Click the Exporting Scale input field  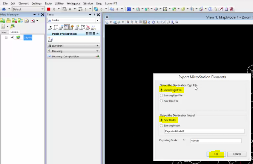(x=216, y=141)
